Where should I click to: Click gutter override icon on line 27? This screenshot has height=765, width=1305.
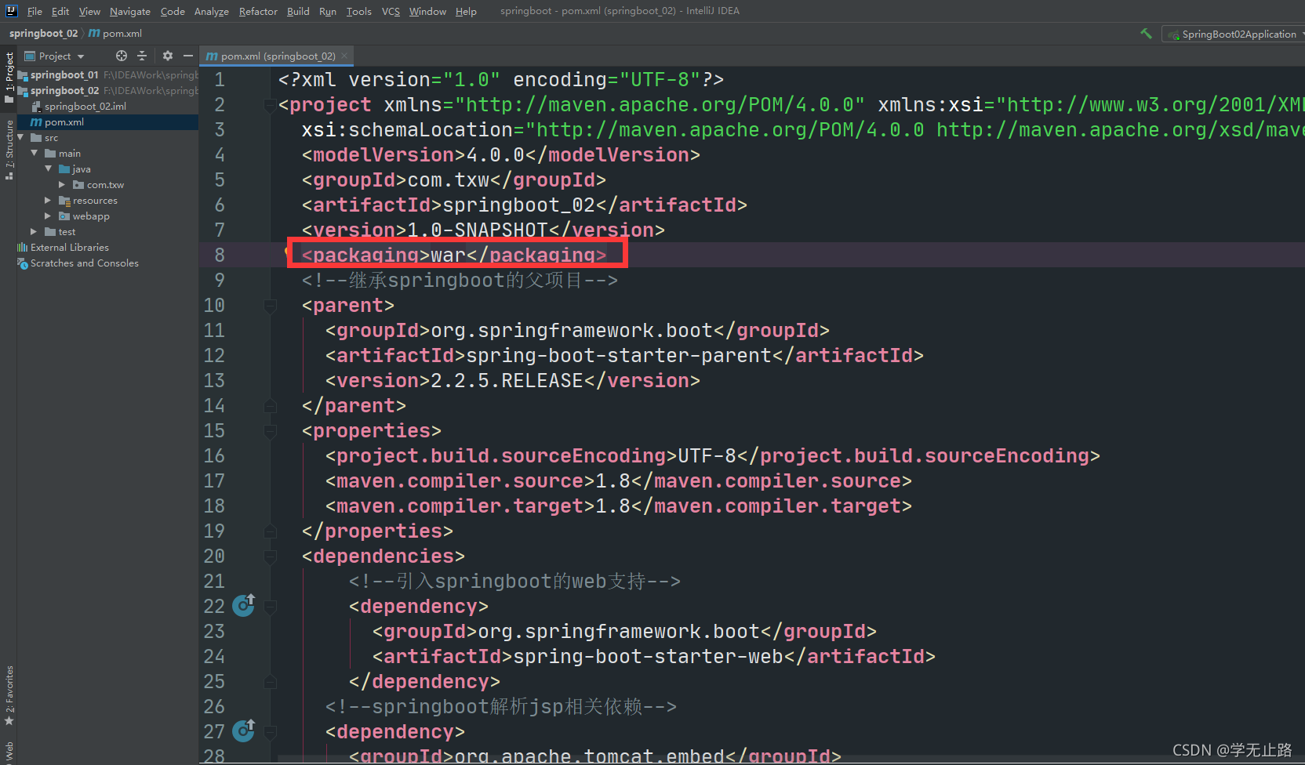point(244,731)
